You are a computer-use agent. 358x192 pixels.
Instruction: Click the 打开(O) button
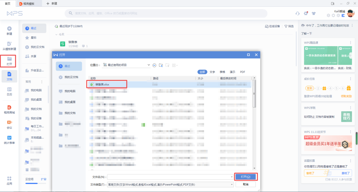(246, 177)
